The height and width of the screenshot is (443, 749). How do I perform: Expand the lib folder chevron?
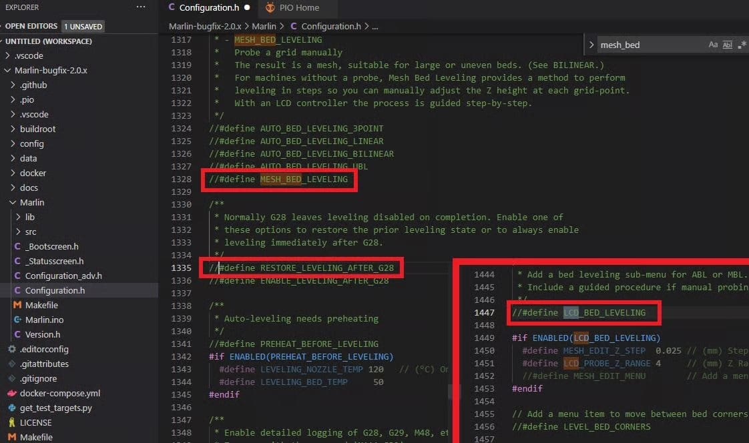tap(18, 217)
